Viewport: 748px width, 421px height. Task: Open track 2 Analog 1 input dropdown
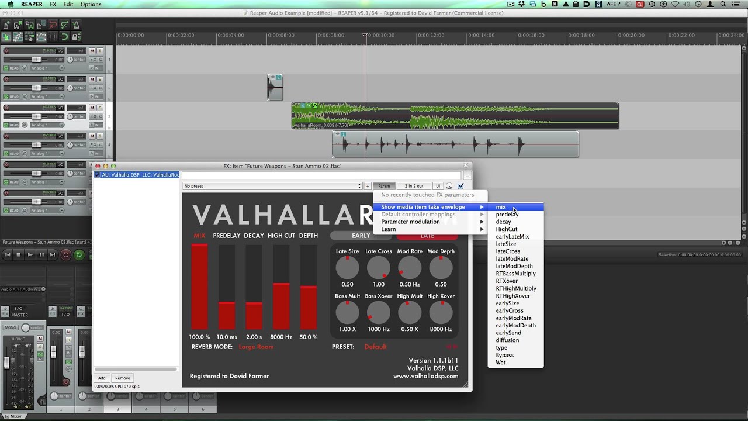click(47, 96)
